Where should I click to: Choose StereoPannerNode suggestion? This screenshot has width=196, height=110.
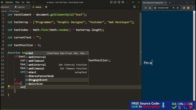[57, 76]
